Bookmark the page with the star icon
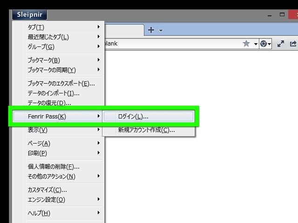This screenshot has height=223, width=298. [x=246, y=44]
